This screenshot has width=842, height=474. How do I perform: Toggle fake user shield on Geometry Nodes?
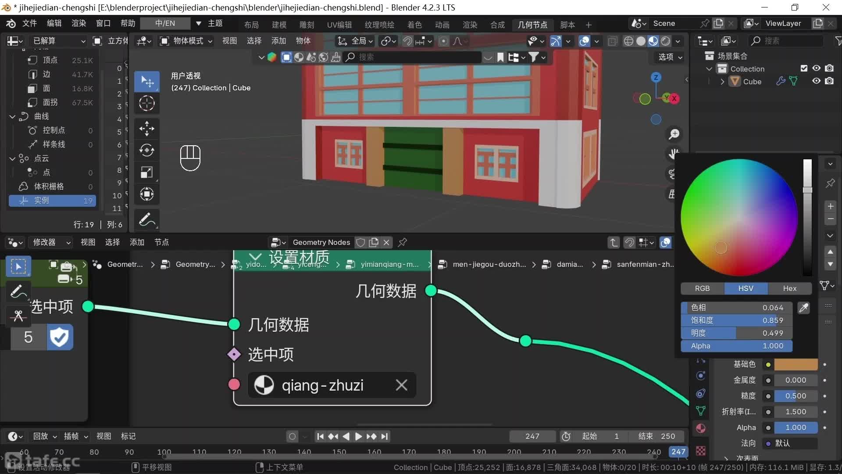pos(360,242)
